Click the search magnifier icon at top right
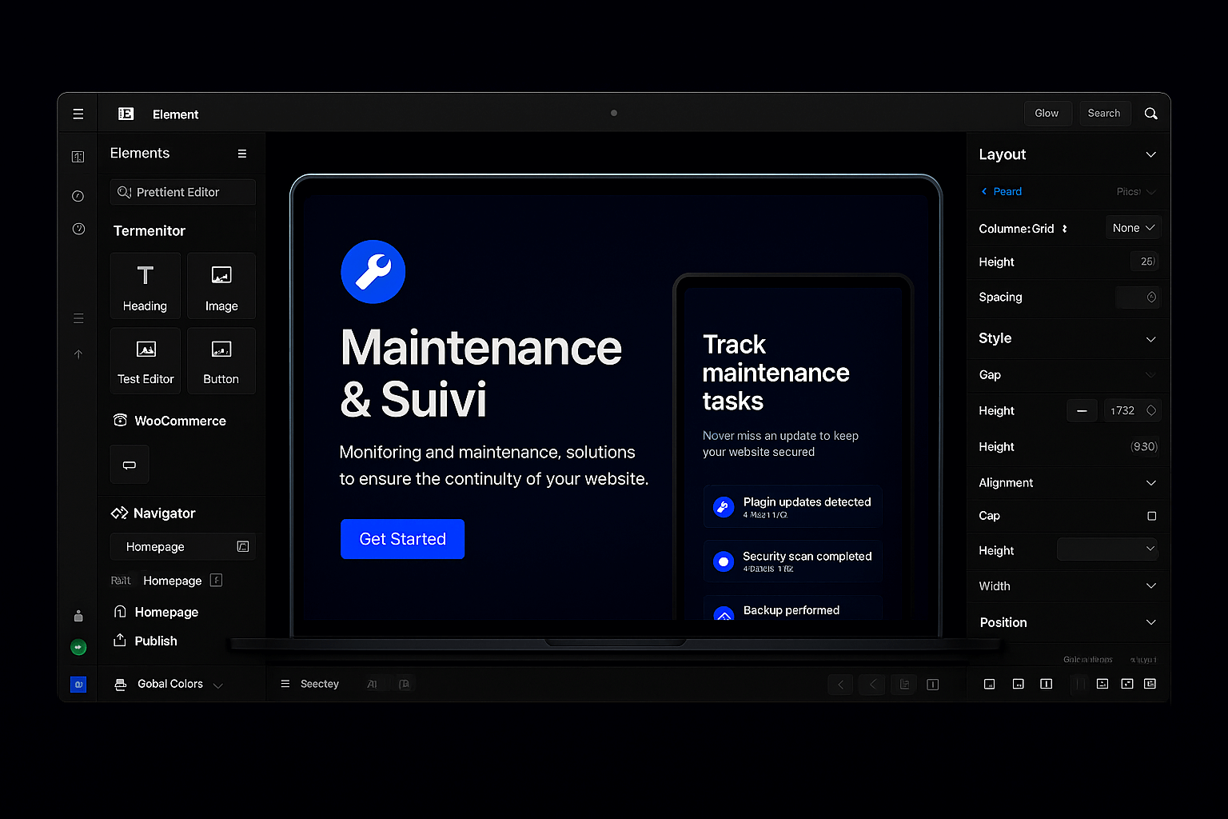 [1150, 114]
